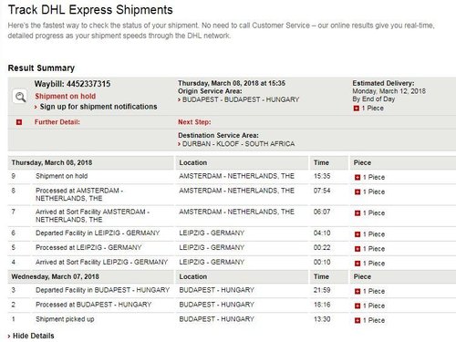Open origin BUDAPEST - BUDAPEST - HUNGARY link

pyautogui.click(x=241, y=99)
